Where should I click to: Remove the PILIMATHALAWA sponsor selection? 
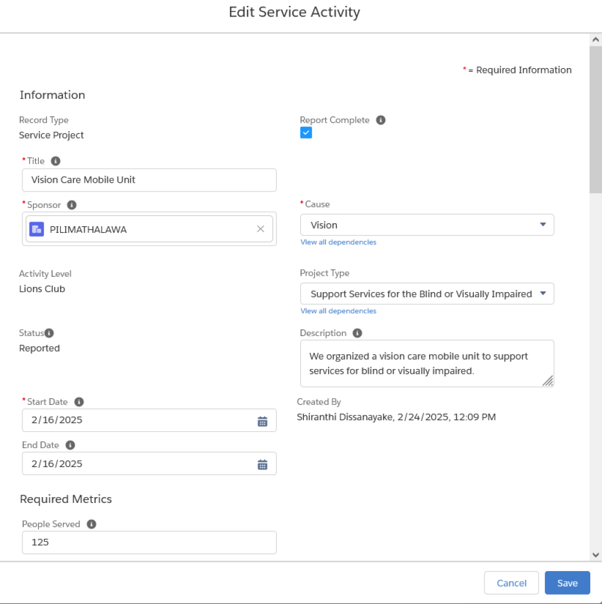(x=260, y=229)
